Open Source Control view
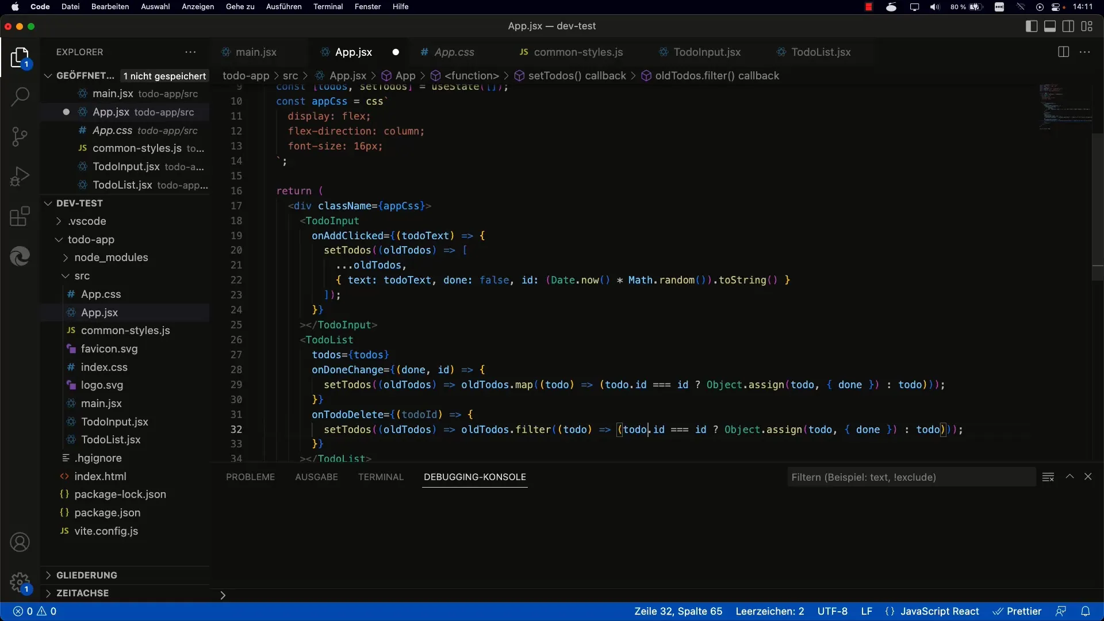Screen dimensions: 1104x621 (x=20, y=136)
